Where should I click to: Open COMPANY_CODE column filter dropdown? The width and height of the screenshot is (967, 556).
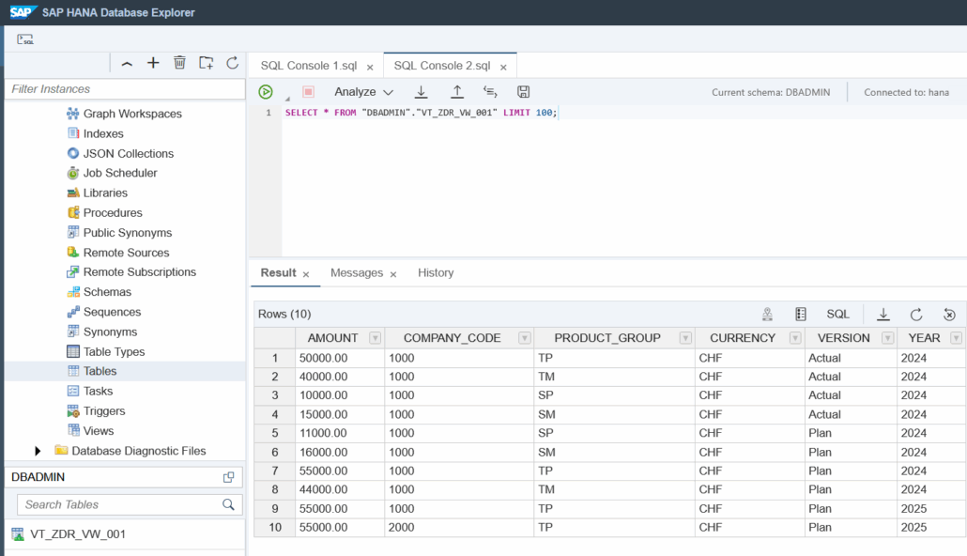click(x=525, y=338)
